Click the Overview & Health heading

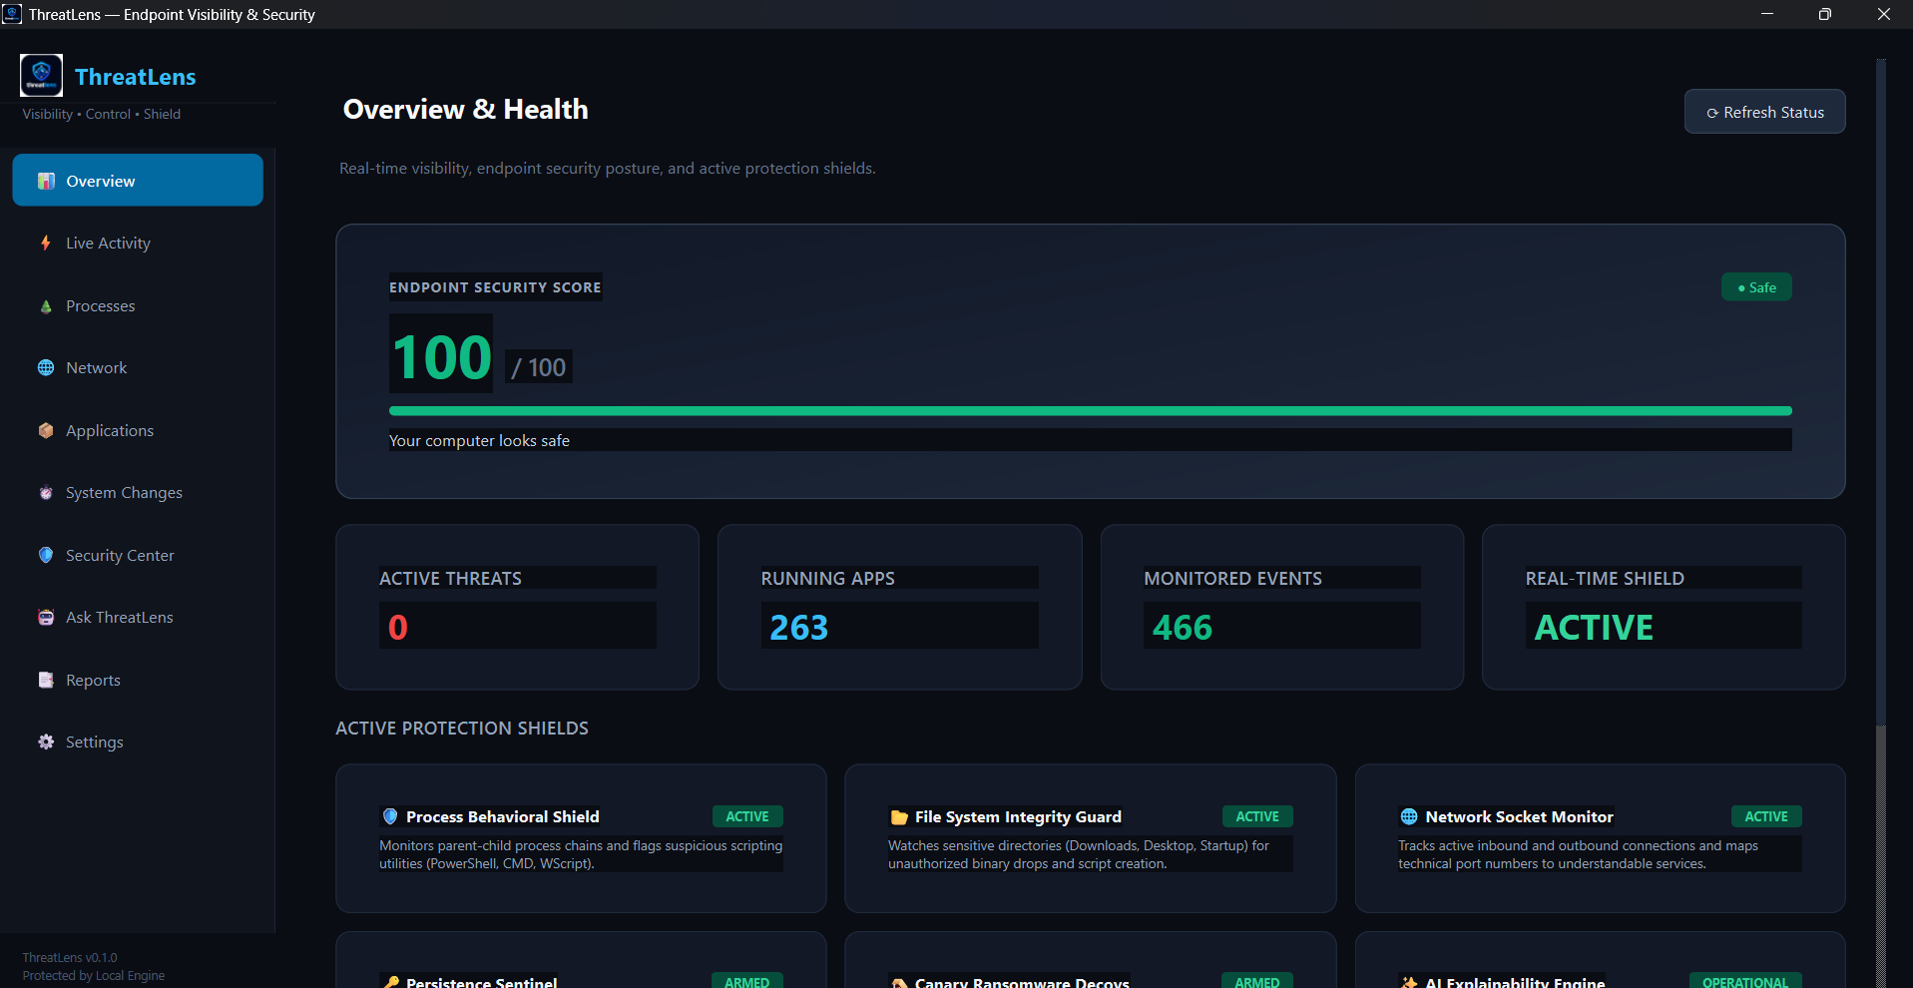466,109
